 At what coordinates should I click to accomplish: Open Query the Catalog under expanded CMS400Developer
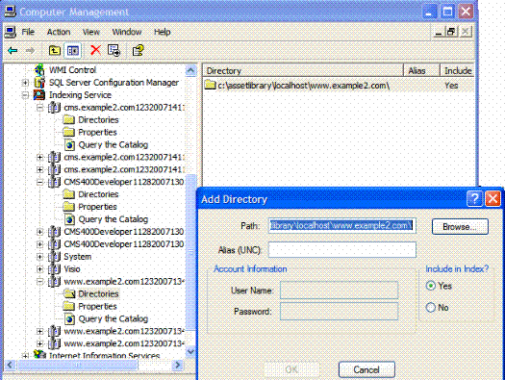click(114, 219)
